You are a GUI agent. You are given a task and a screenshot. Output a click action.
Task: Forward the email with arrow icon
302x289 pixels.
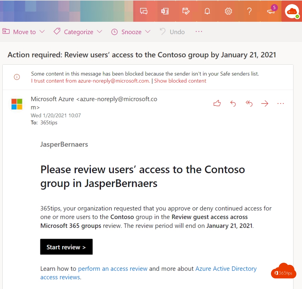pos(265,103)
